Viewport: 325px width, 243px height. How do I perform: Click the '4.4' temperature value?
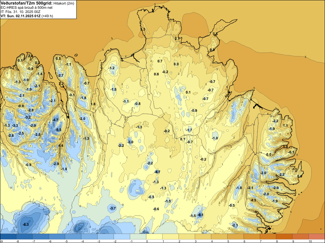(x=61, y=146)
